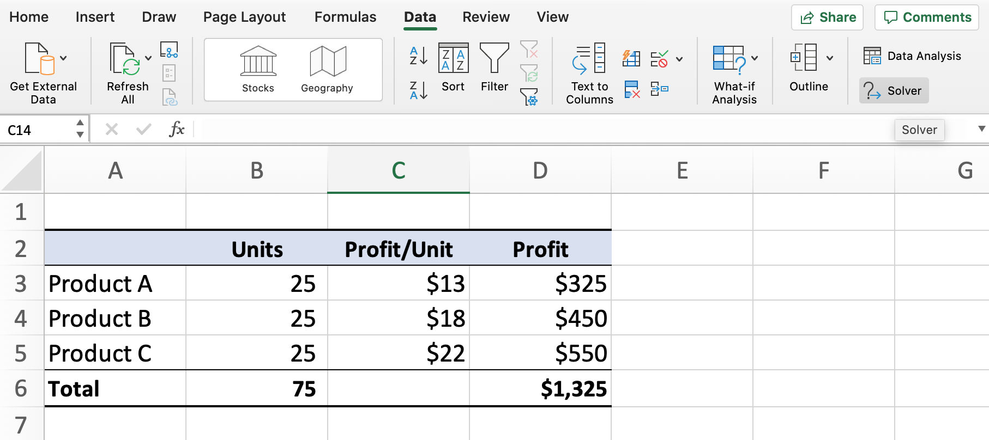Select the $1,325 total profit cell
Viewport: 989px width, 440px height.
click(540, 388)
